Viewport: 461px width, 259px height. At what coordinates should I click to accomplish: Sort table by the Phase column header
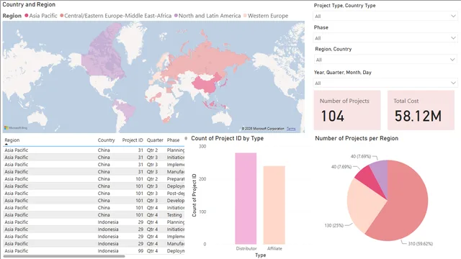pyautogui.click(x=173, y=140)
